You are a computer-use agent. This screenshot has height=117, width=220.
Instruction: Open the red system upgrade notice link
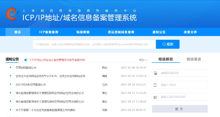pos(58,60)
